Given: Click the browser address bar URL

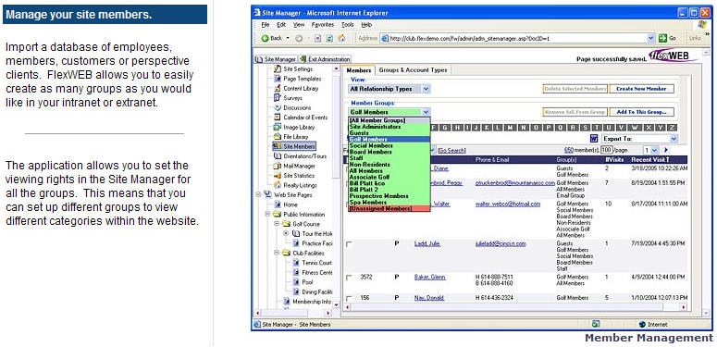Looking at the screenshot, I should [469, 39].
